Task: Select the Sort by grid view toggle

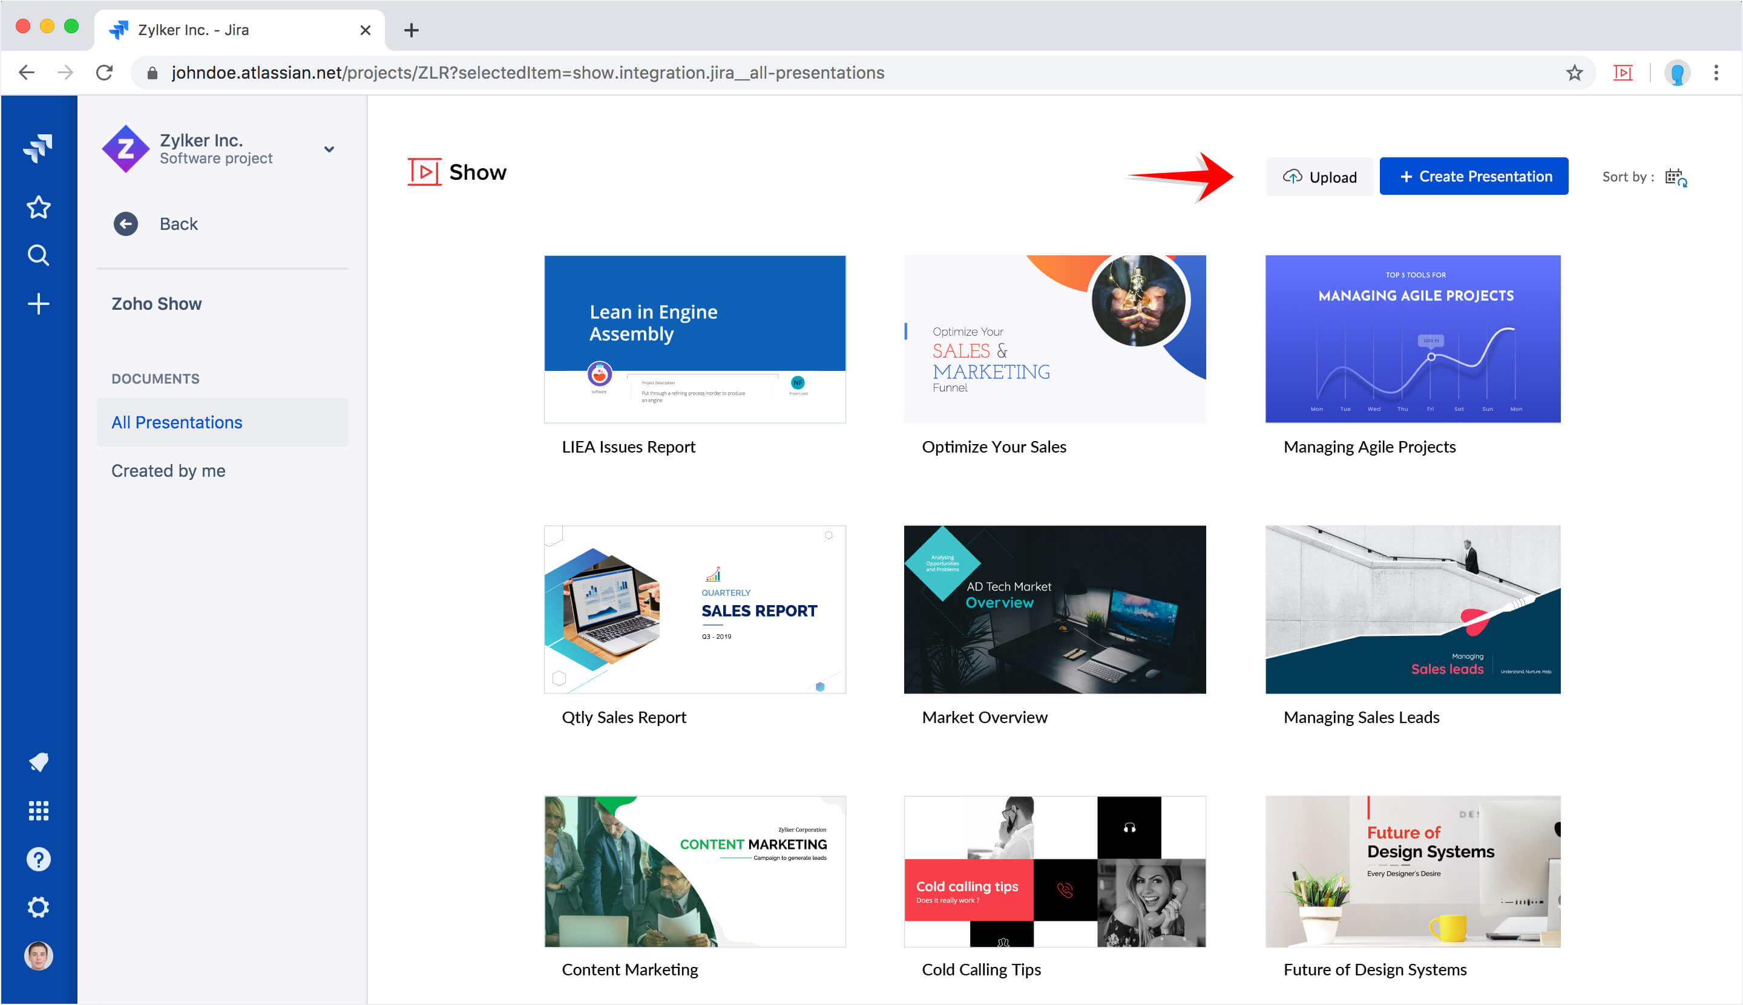Action: click(x=1675, y=177)
